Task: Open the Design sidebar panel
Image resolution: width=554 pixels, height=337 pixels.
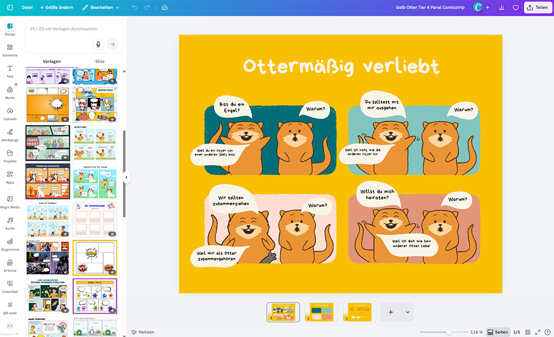Action: 10,29
